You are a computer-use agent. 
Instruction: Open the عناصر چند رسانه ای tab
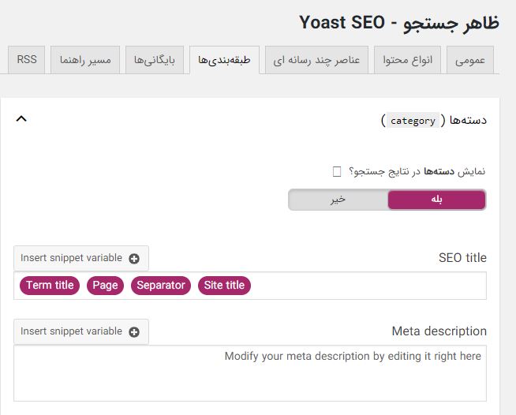pyautogui.click(x=316, y=60)
